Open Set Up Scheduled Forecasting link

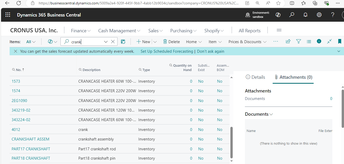[x=167, y=51]
